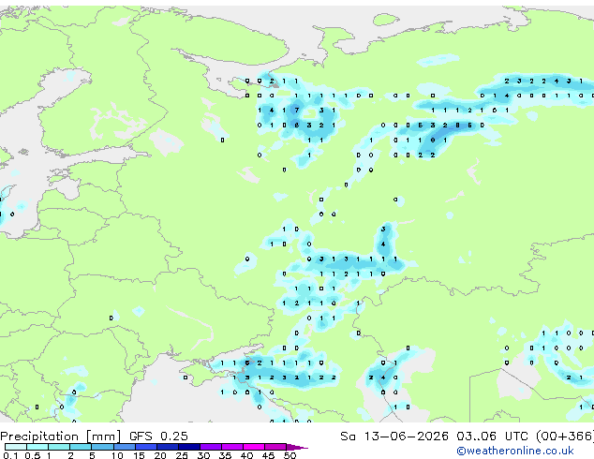Image resolution: width=594 pixels, height=459 pixels.
Task: Pick the 30–35 mm purple legend swatch
Action: (211, 447)
